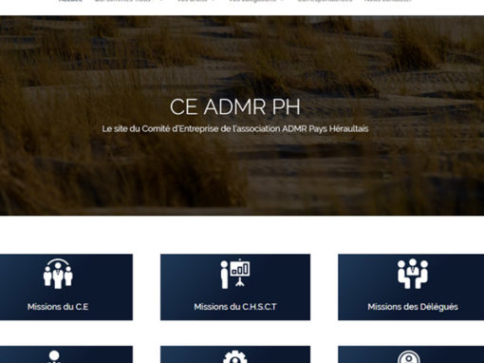Open the Missions du C.H.S.C.T link
The image size is (484, 363).
tap(235, 307)
